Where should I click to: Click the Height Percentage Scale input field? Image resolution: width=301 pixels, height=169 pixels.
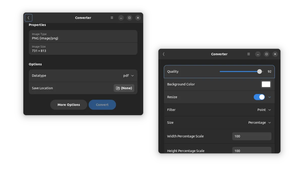tap(252, 150)
